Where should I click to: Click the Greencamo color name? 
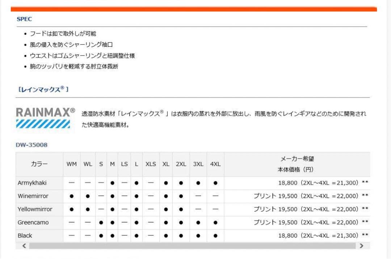(x=33, y=222)
